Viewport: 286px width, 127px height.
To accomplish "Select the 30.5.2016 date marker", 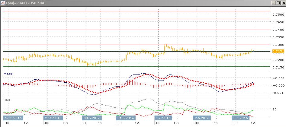I will pyautogui.click(x=92, y=118).
